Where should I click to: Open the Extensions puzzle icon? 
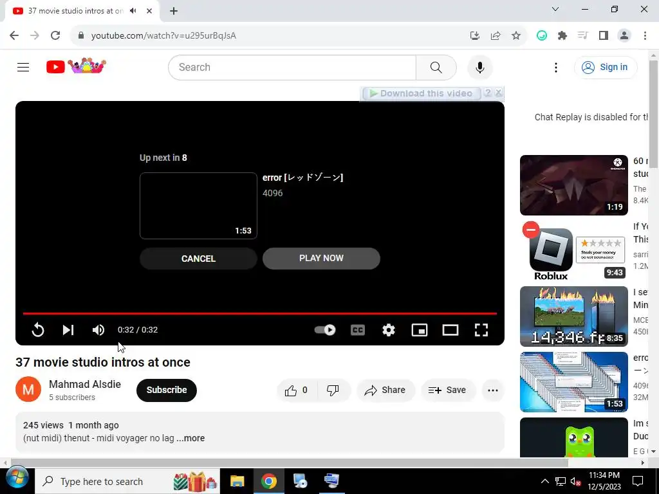(x=562, y=36)
